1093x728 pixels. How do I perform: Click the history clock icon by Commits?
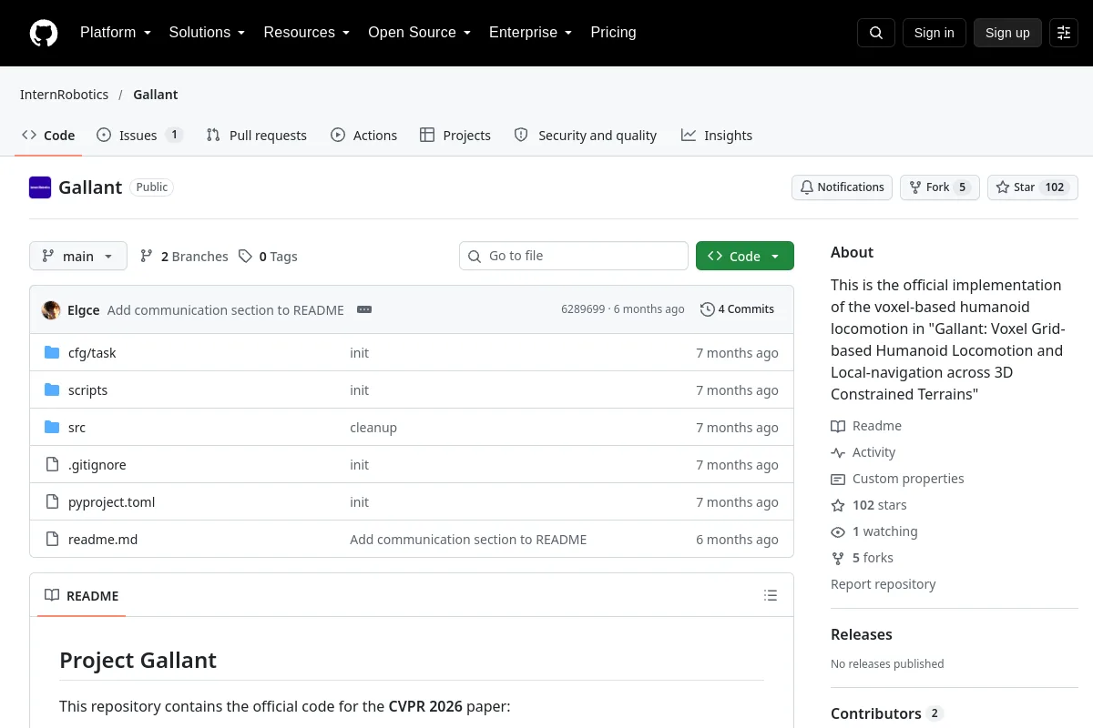pos(707,309)
